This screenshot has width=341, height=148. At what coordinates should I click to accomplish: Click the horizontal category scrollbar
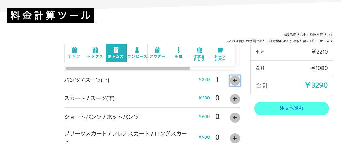[x=128, y=68]
